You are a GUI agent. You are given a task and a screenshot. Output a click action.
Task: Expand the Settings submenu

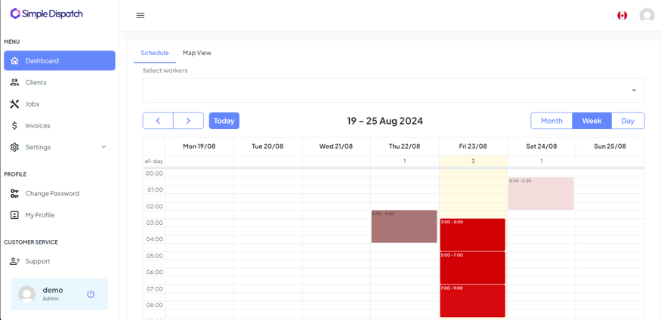pos(59,147)
